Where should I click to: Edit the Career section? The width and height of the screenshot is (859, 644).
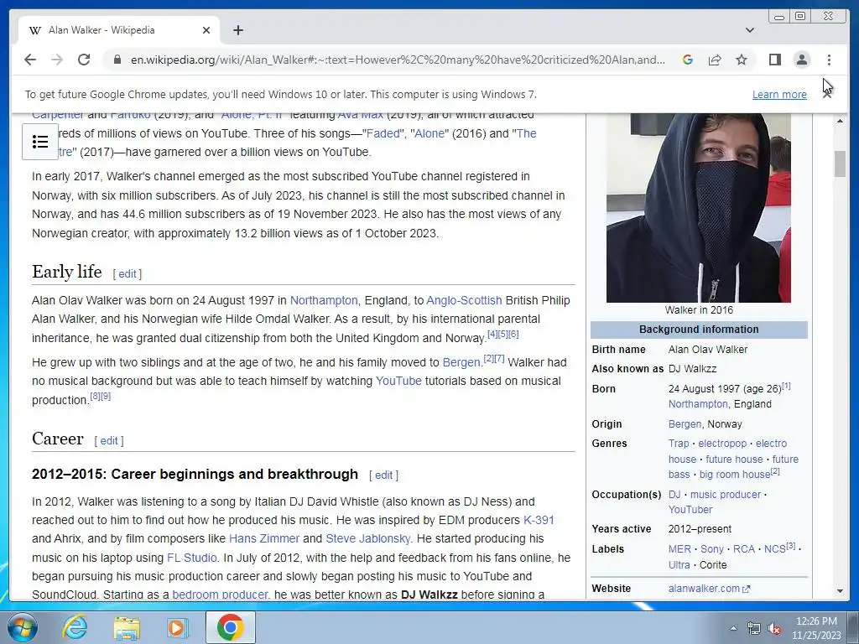[108, 441]
